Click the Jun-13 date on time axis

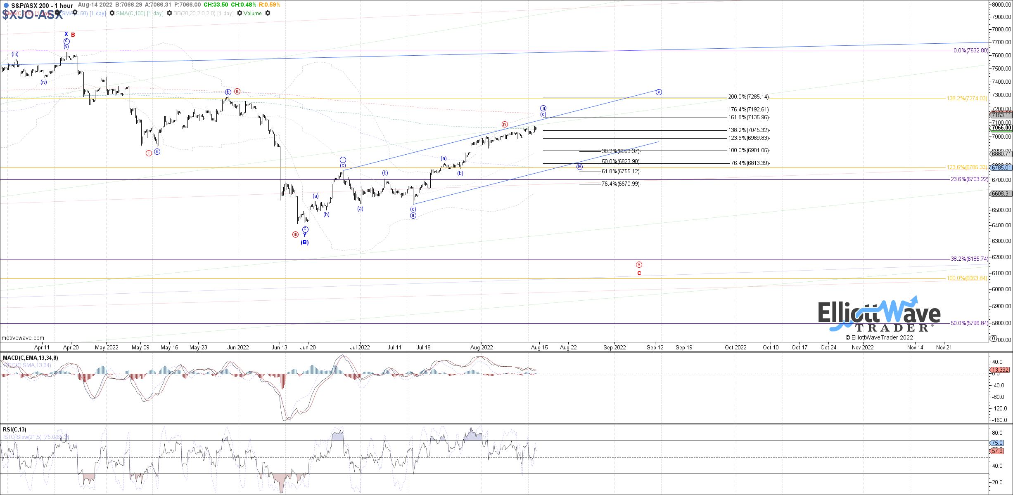point(279,347)
